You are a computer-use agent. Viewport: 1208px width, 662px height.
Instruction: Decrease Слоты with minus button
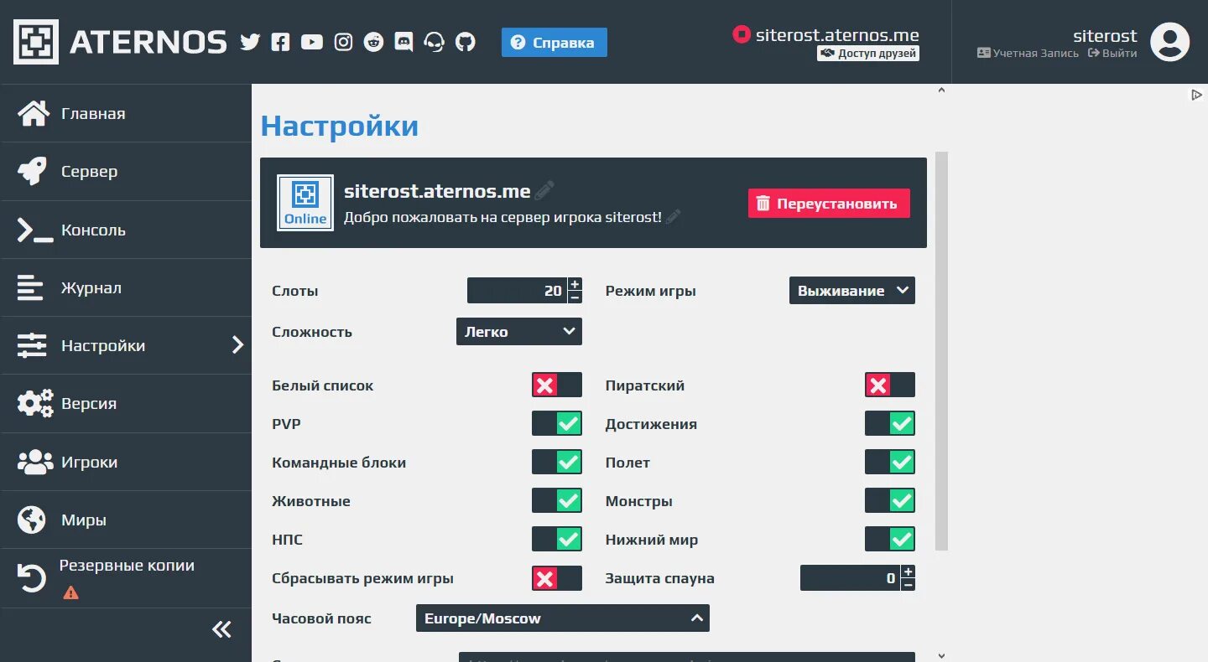pos(575,297)
